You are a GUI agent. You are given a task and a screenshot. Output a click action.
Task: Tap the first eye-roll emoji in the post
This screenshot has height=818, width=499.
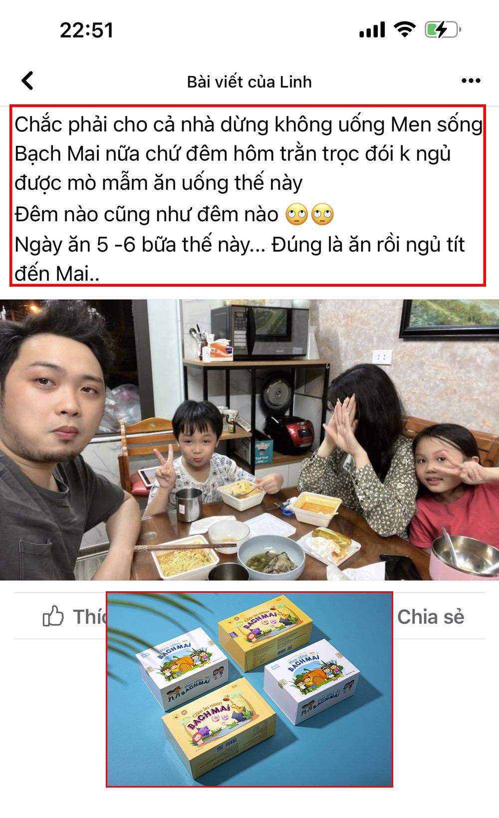296,215
